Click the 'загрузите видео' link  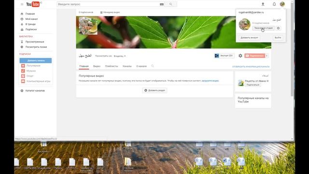click(x=210, y=81)
